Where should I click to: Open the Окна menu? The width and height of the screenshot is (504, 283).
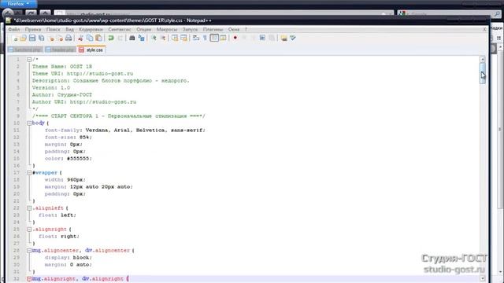tap(234, 29)
